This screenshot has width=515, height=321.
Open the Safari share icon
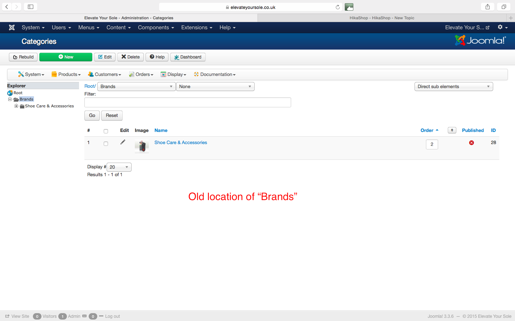[x=487, y=7]
